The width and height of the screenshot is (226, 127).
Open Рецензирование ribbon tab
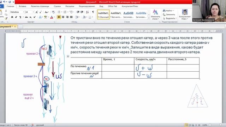pos(87,6)
